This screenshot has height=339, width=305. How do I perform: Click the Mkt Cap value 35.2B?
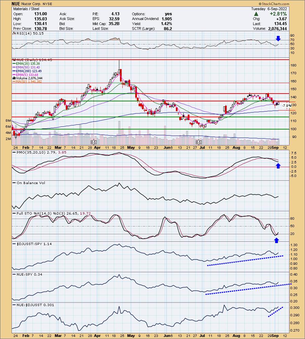[114, 24]
